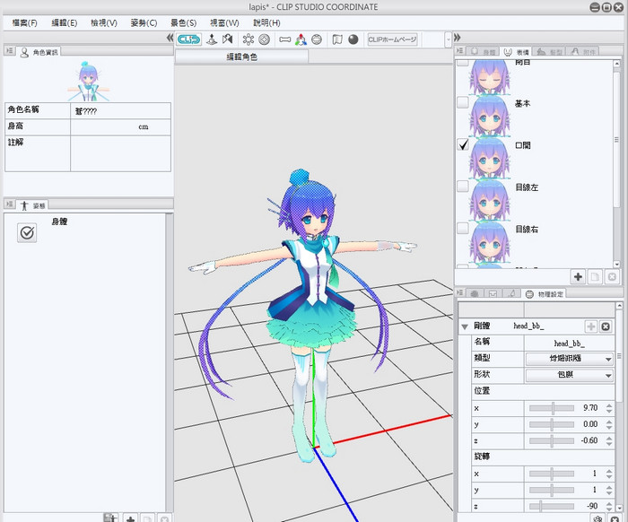Adjust the position y slider
628x522 pixels.
552,424
